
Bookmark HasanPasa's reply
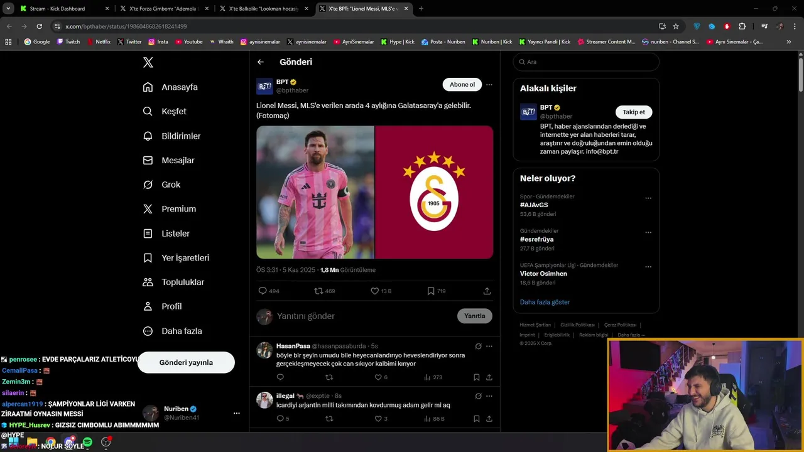point(476,377)
